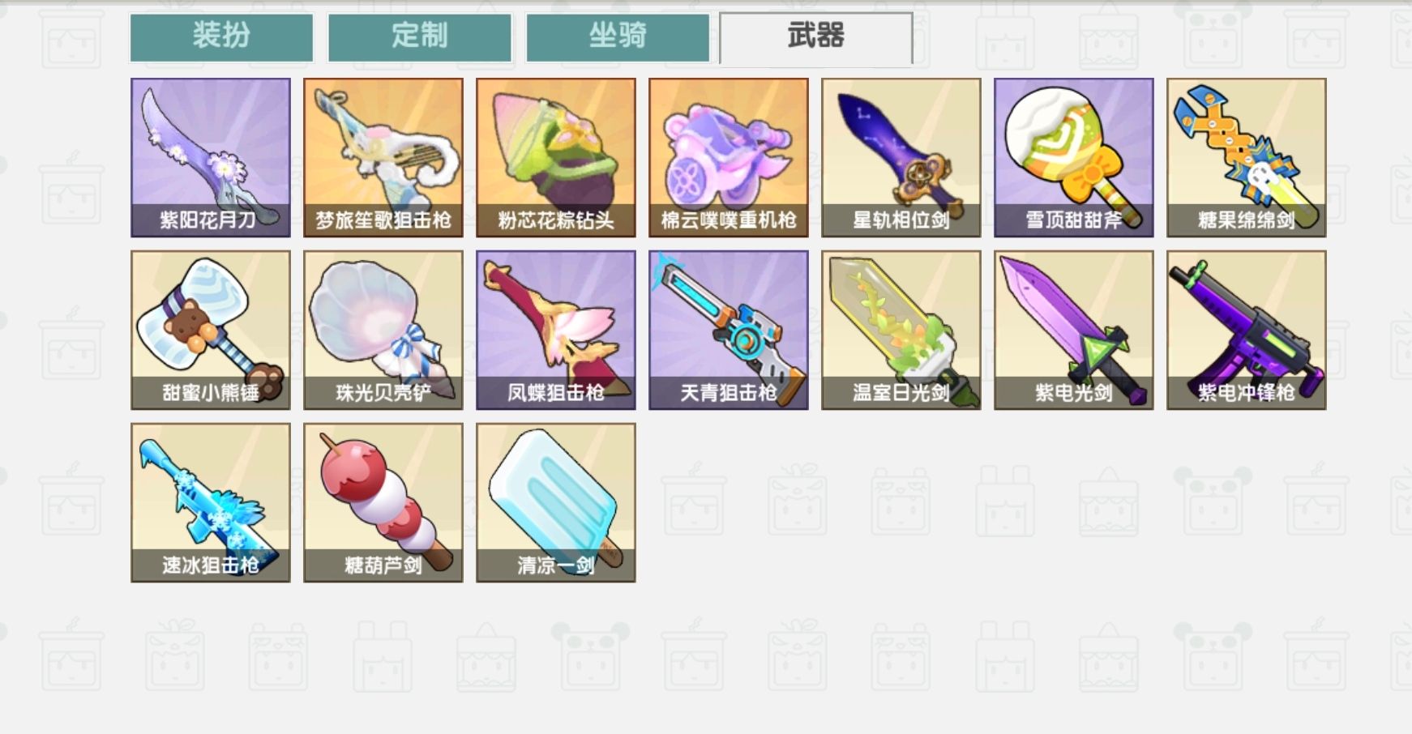Choose the 珠光贝壳铲 shovel

click(383, 330)
